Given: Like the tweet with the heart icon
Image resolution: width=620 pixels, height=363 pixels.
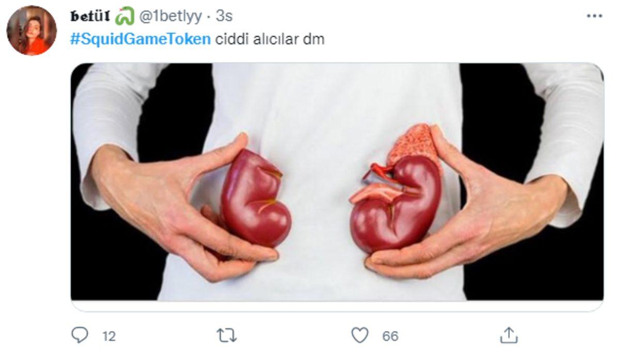Looking at the screenshot, I should pos(360,336).
